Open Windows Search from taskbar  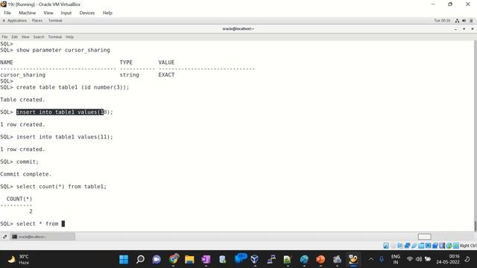140,260
